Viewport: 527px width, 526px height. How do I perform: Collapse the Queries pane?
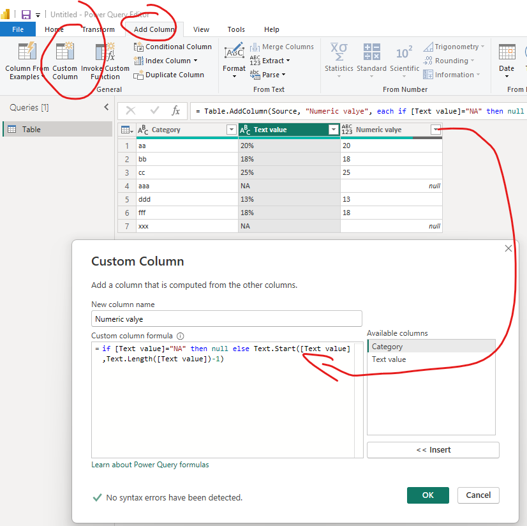tap(107, 107)
